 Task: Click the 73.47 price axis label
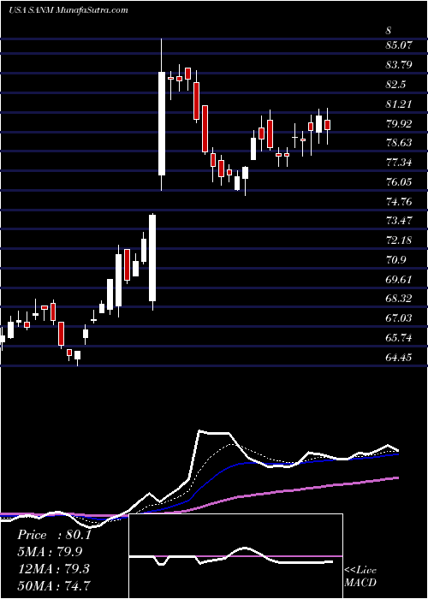coord(400,221)
